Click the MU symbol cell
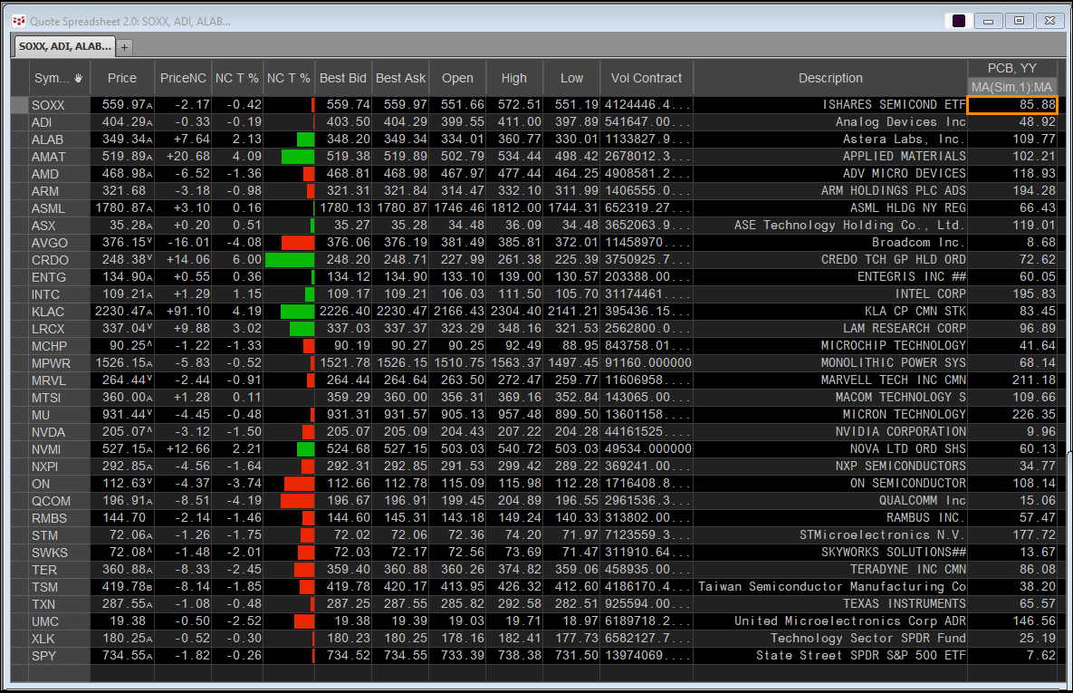The height and width of the screenshot is (693, 1073). 59,415
